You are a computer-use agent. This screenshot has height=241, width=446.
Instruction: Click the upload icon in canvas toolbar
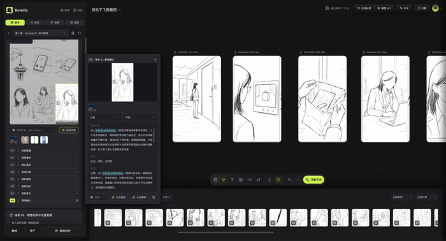pos(270,180)
